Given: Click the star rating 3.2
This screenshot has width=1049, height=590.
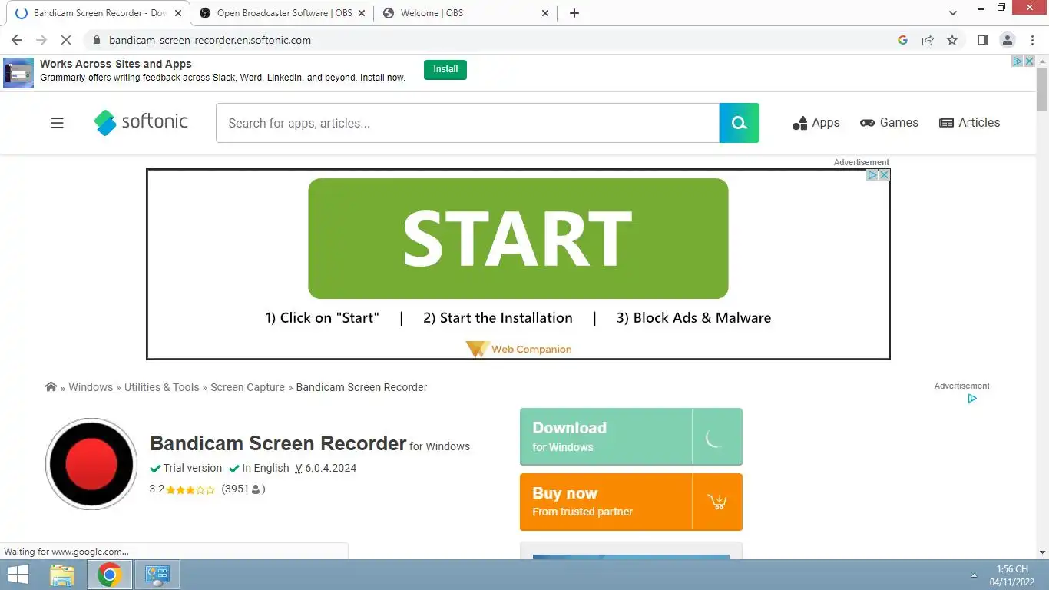Looking at the screenshot, I should (182, 489).
